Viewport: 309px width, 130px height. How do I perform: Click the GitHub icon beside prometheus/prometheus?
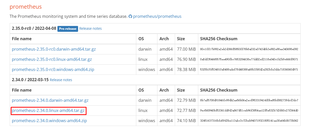click(130, 17)
